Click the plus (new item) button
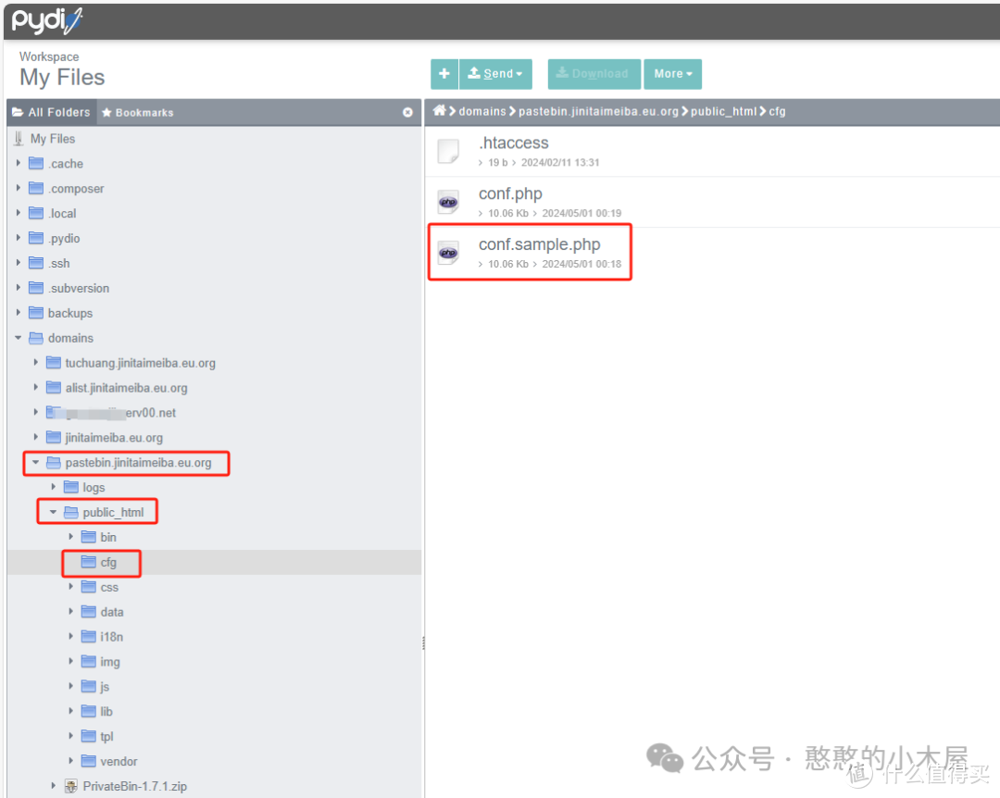The width and height of the screenshot is (1000, 798). (x=444, y=74)
